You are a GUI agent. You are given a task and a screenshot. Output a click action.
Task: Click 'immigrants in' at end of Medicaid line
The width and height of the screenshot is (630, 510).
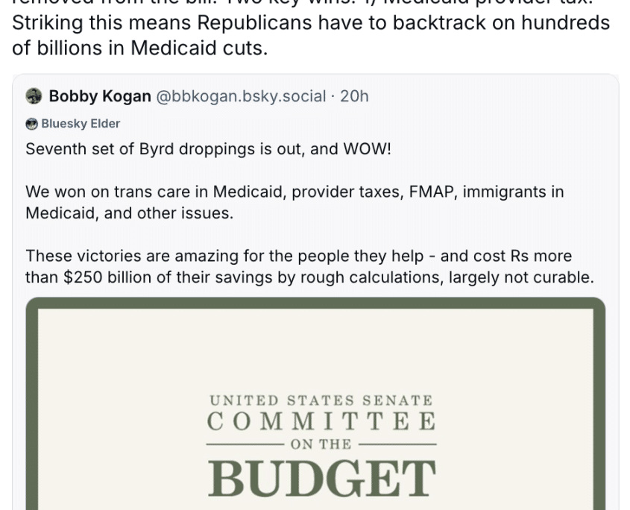pos(514,192)
